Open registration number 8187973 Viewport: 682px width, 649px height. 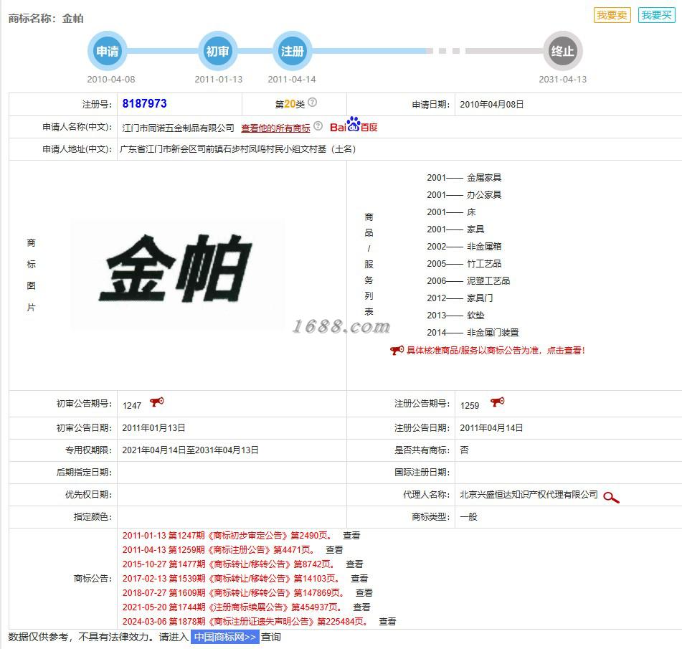coord(144,103)
